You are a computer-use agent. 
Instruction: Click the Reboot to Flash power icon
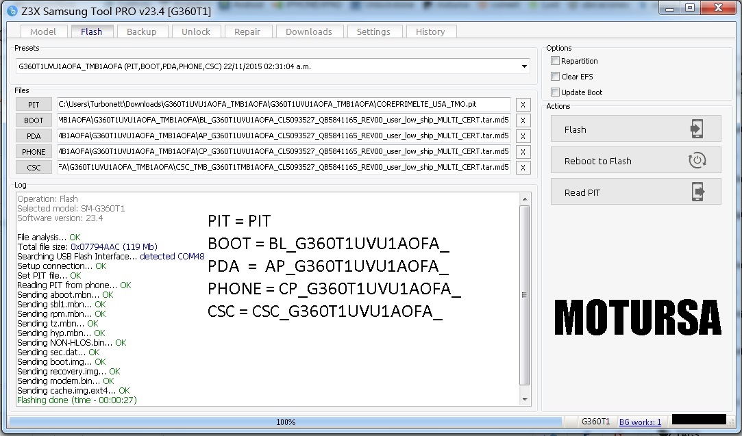pos(697,160)
